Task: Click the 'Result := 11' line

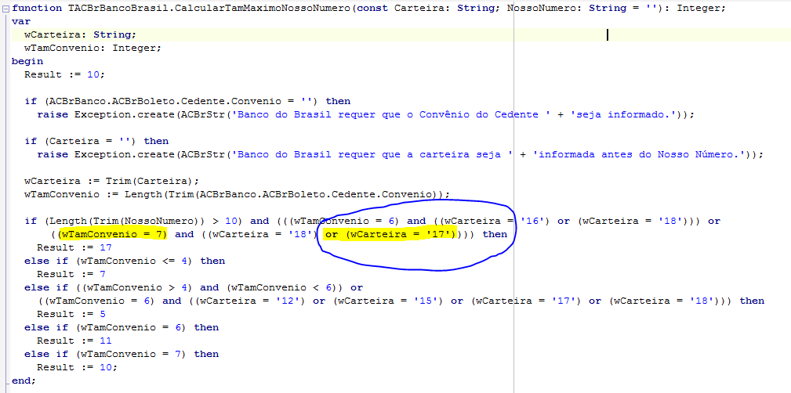Action: coord(74,341)
